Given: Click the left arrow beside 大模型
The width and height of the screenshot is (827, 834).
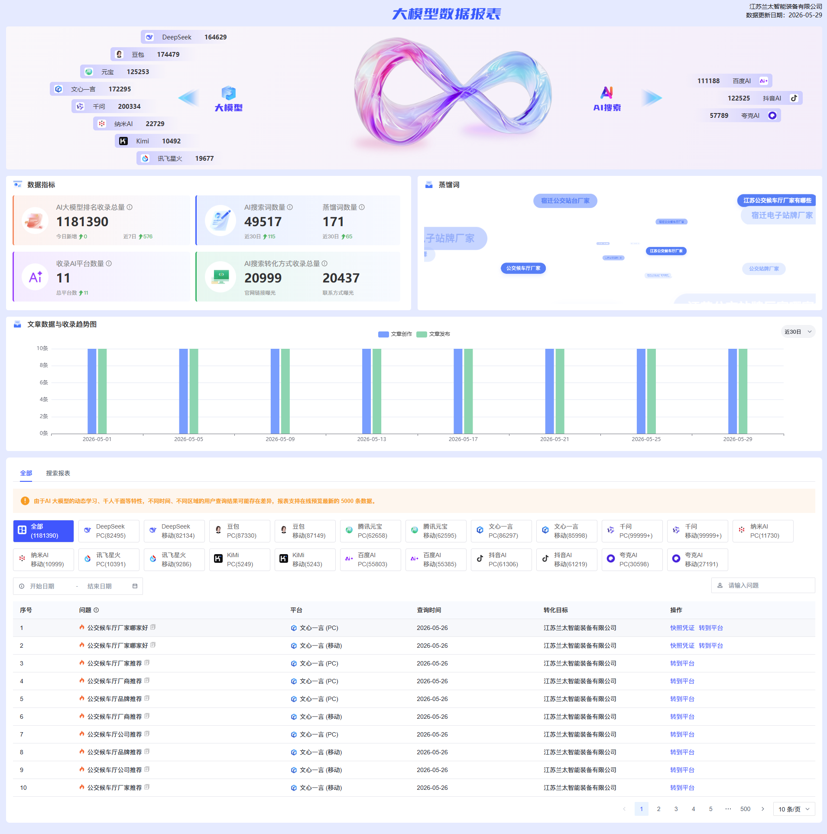Looking at the screenshot, I should pos(188,98).
